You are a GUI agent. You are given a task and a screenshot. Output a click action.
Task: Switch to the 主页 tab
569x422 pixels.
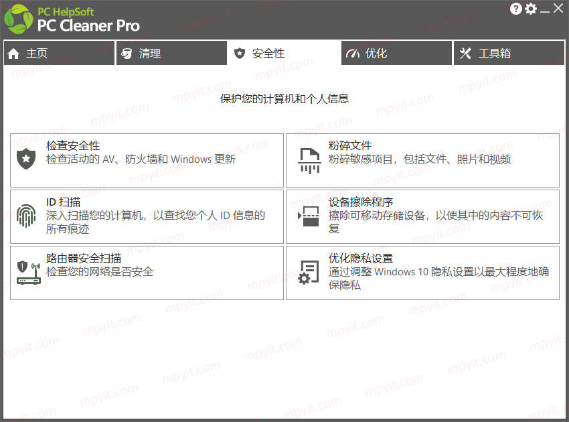pyautogui.click(x=59, y=53)
